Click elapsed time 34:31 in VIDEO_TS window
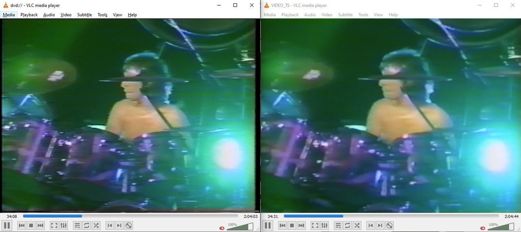 (273, 217)
